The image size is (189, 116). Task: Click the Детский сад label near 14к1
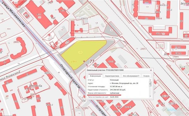point(35,86)
